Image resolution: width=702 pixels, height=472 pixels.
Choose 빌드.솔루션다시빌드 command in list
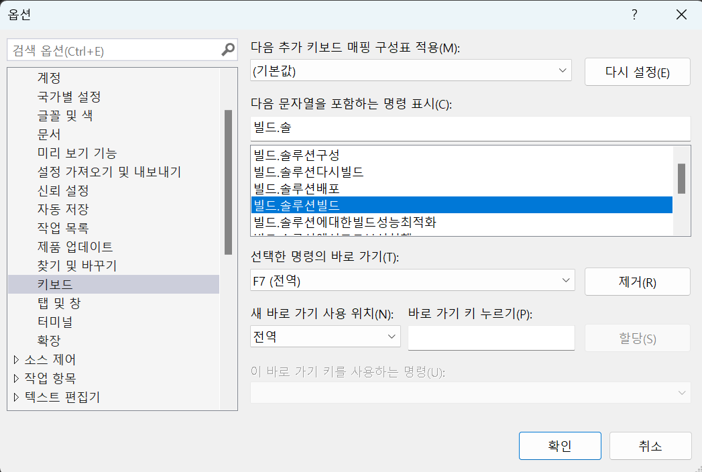click(x=308, y=172)
